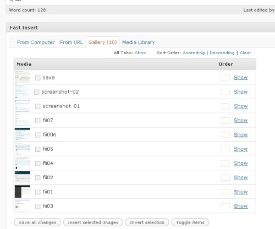
Task: Click the fii006 thumbnail
Action: (23, 134)
